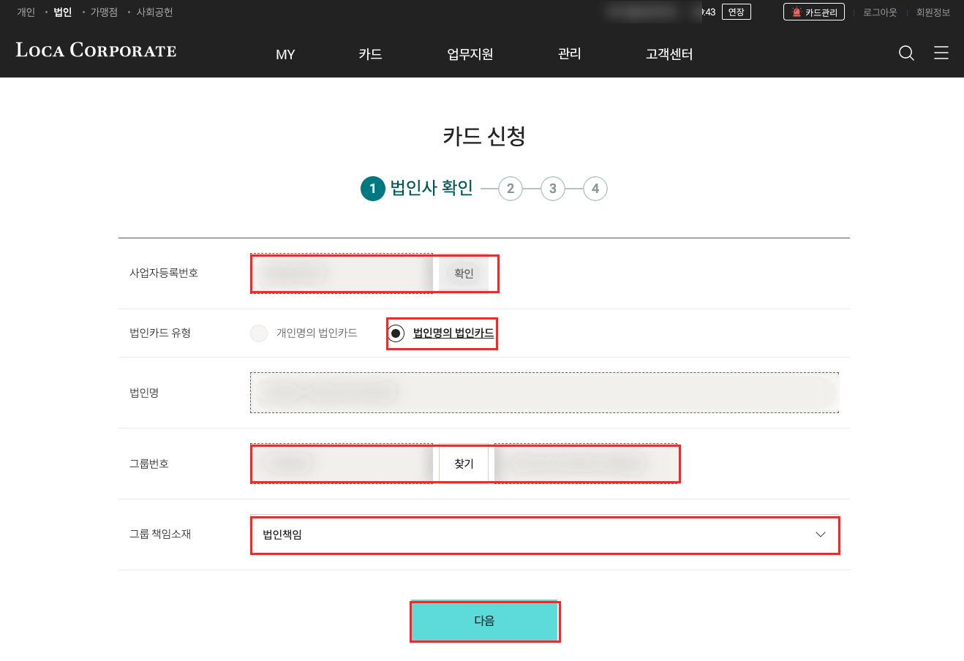964x661 pixels.
Task: Click the 사업자등록번호 input field
Action: [x=342, y=273]
